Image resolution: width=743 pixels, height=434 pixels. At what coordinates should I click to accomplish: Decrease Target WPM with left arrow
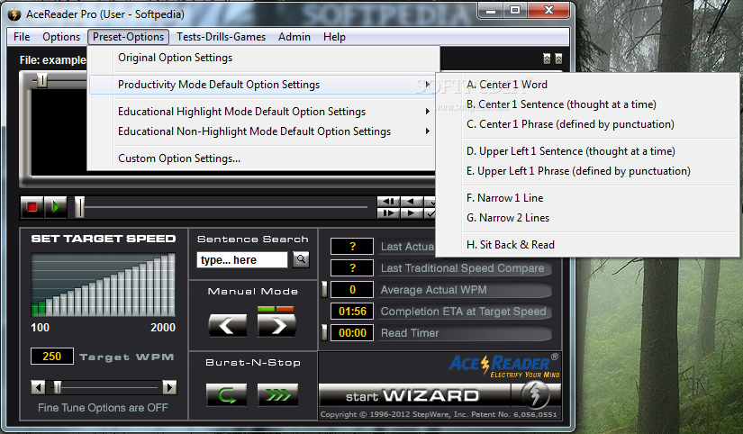[38, 387]
